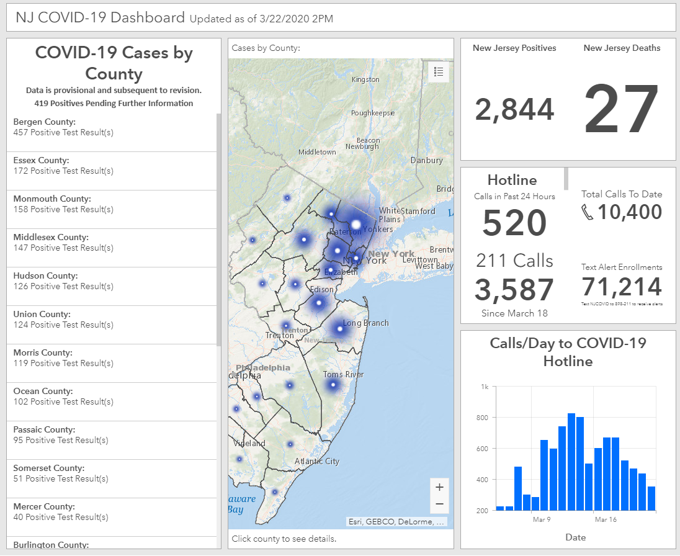Click the phone icon beside 10,400
The image size is (680, 556).
click(x=588, y=212)
